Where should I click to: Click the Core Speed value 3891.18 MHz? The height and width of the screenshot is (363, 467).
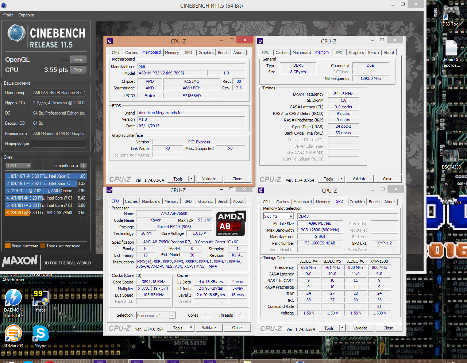click(x=153, y=282)
